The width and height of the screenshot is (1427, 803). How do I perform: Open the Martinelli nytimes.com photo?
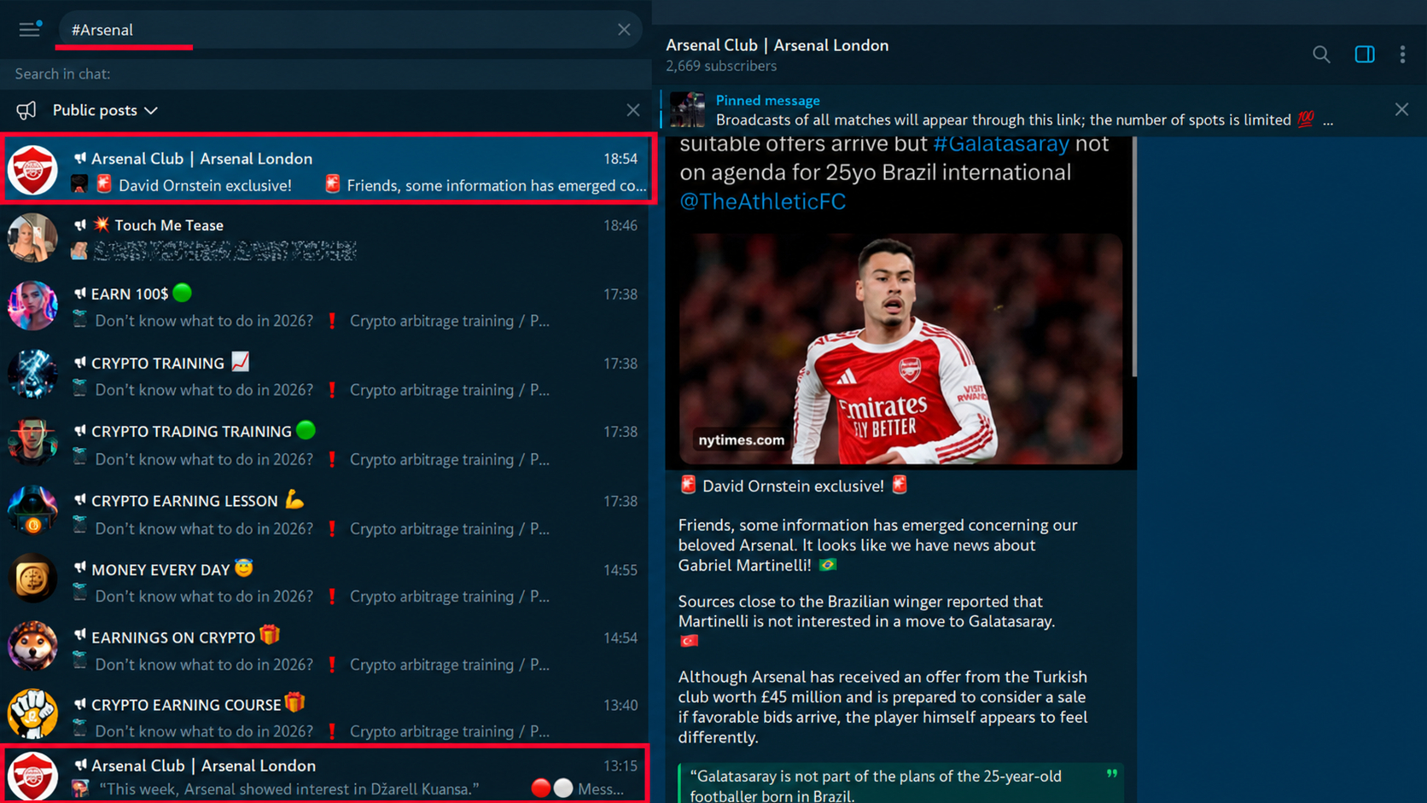(900, 349)
